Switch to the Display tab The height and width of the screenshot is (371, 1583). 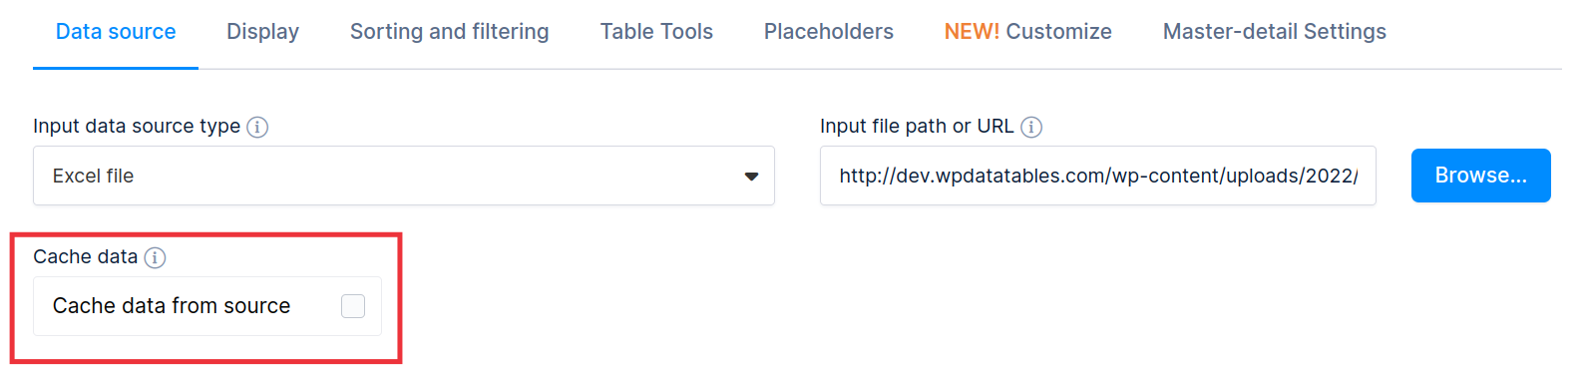(262, 32)
